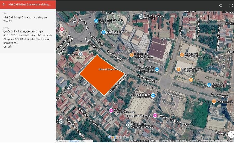
Task: Open the share icon in top bar
Action: (x=220, y=6)
